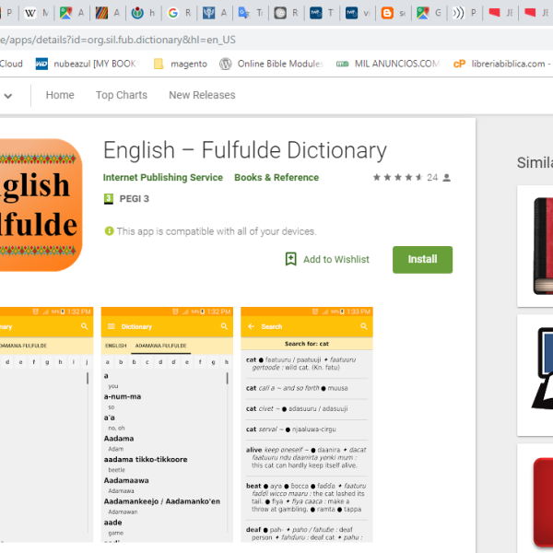
Task: Click the English – Fulfulde Dictionary title
Action: (x=245, y=150)
